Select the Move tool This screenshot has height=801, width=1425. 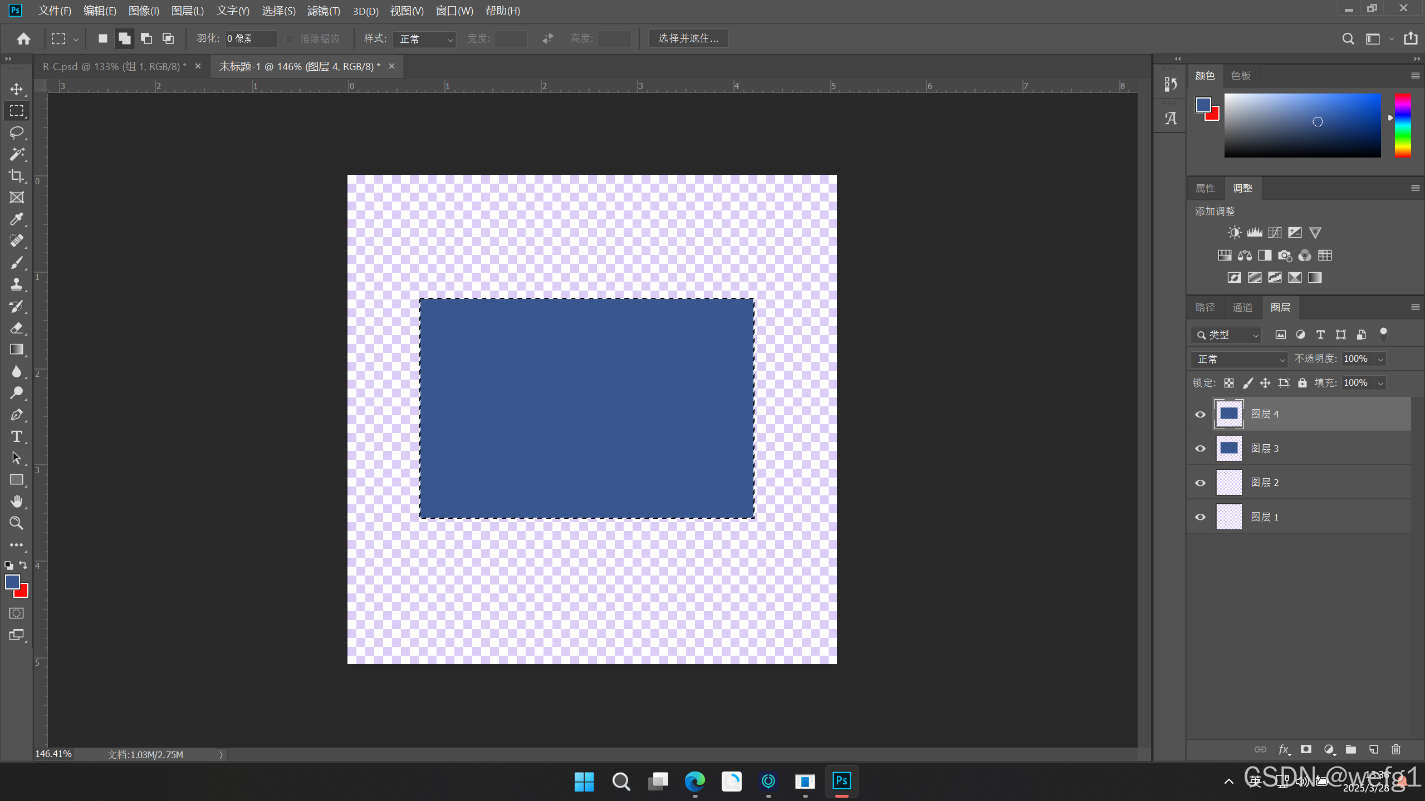point(16,89)
